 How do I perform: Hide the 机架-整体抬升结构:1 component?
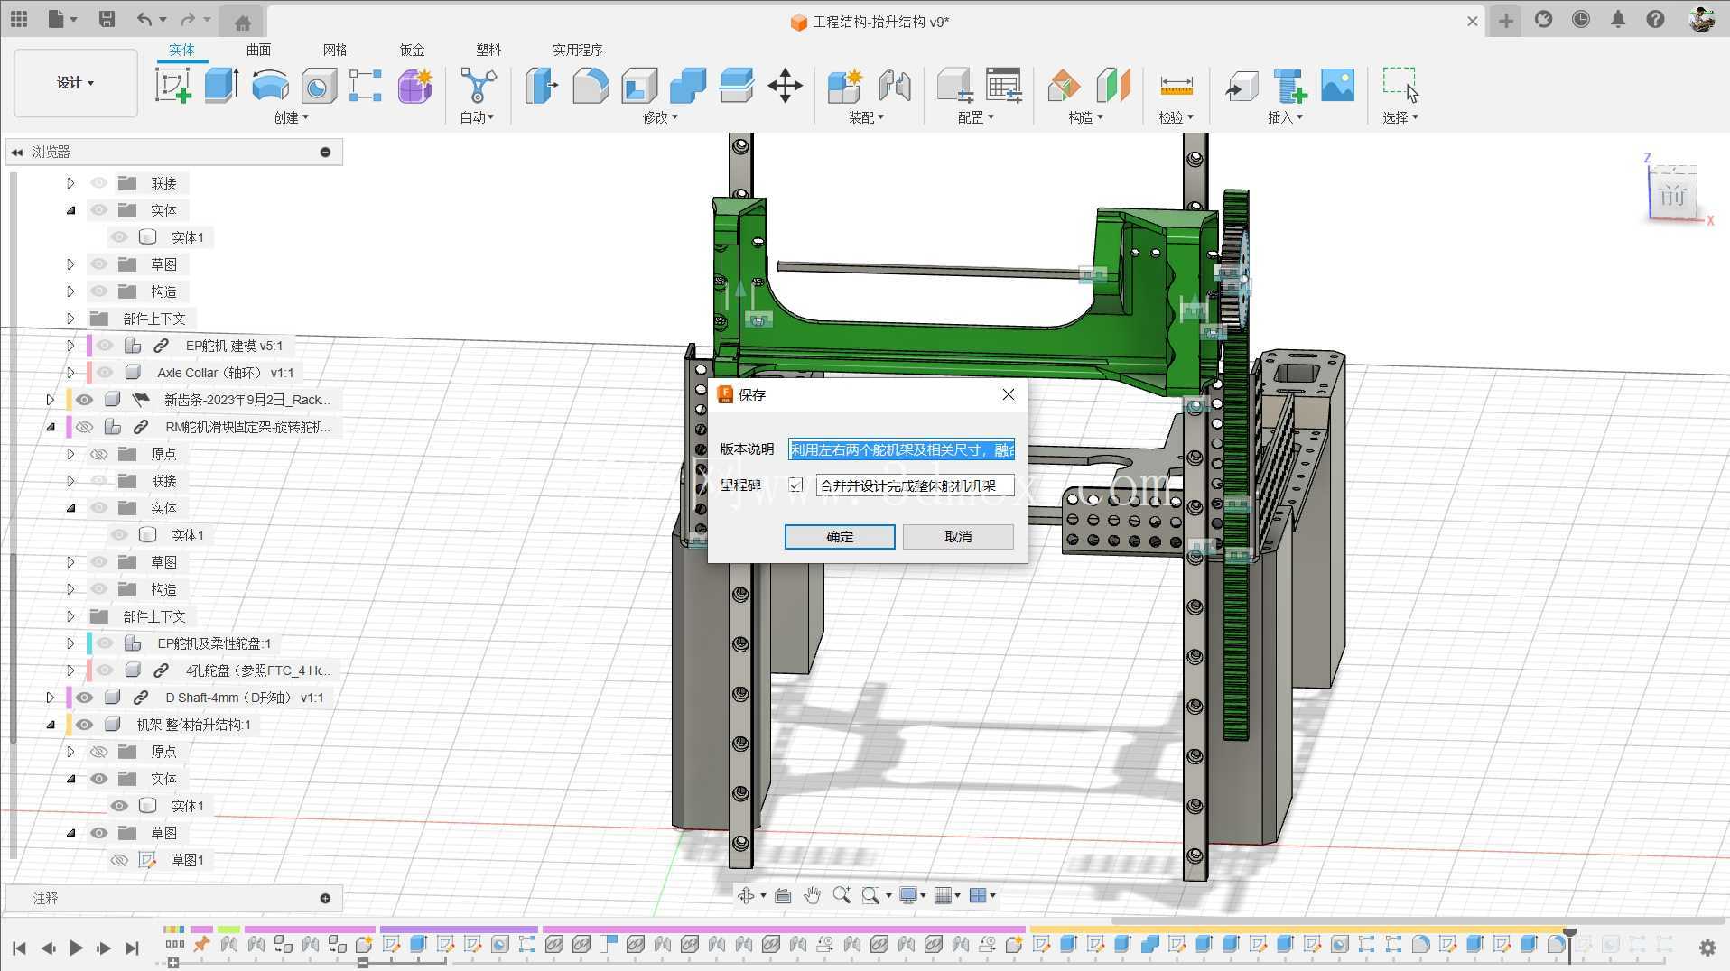(x=84, y=725)
